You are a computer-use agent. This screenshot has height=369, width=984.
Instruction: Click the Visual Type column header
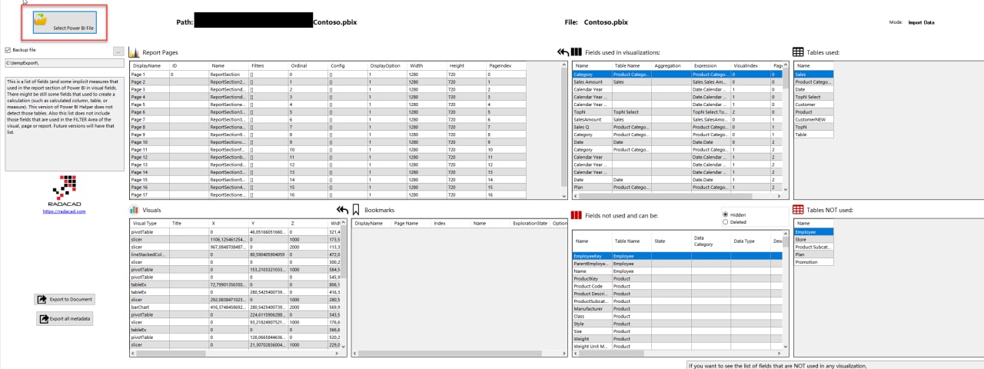click(150, 223)
